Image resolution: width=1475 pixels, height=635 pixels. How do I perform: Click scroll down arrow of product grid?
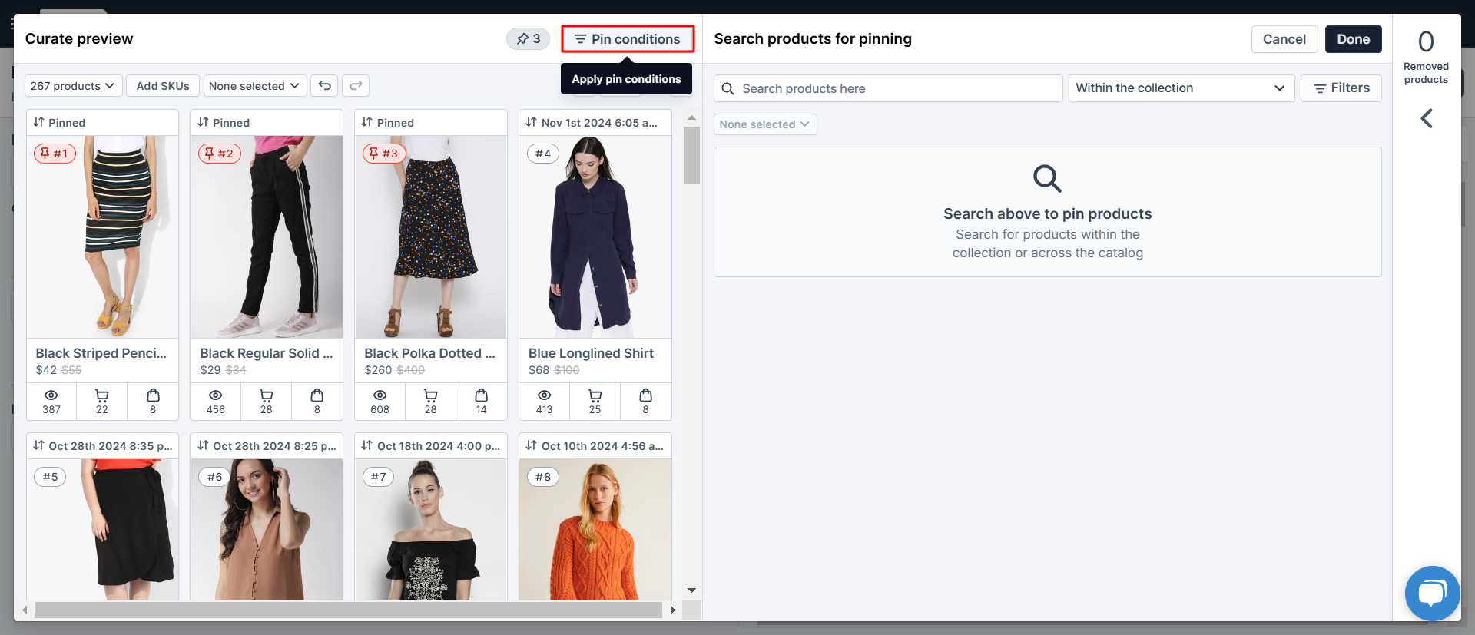[x=691, y=590]
